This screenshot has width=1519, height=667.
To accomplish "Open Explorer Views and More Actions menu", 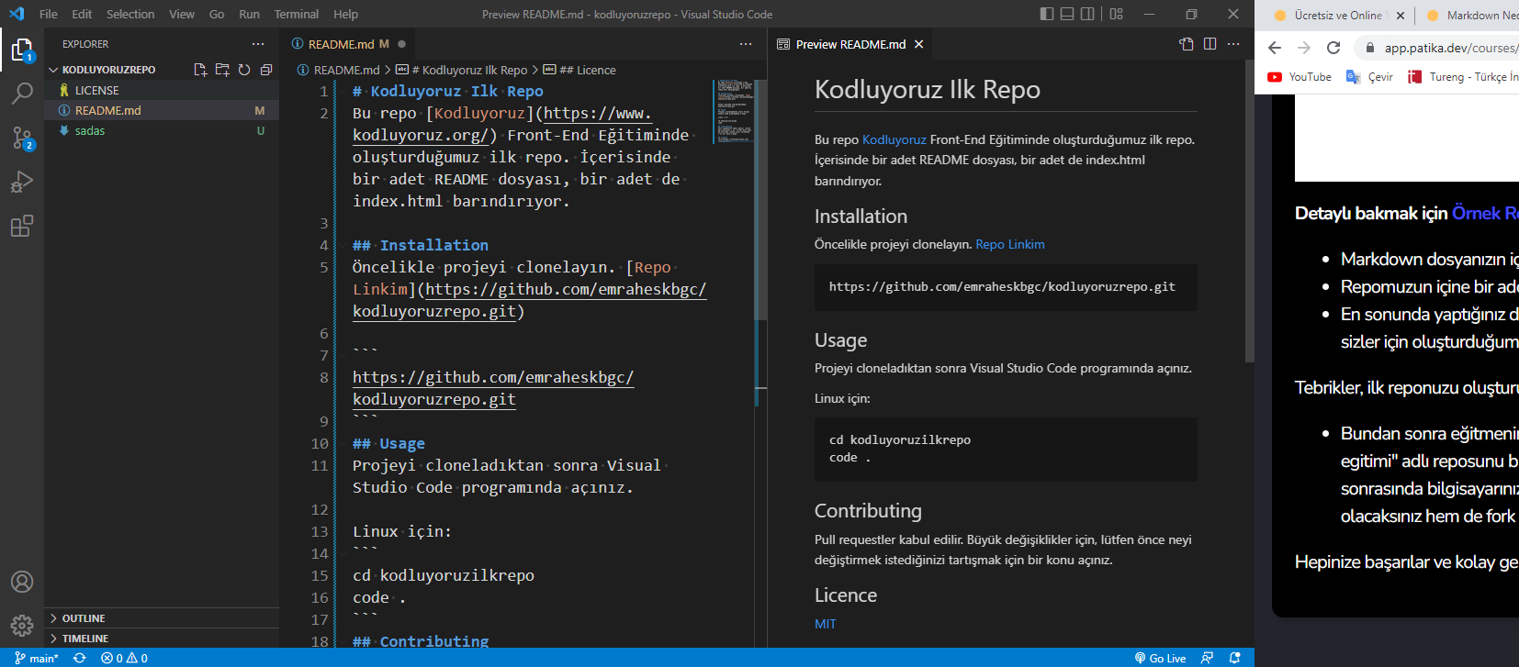I will click(x=258, y=44).
